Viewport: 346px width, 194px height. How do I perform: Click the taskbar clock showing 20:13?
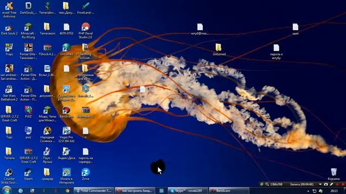[334, 191]
